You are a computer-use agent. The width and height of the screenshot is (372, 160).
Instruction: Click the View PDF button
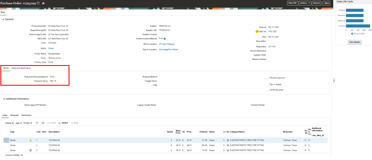(292, 3)
